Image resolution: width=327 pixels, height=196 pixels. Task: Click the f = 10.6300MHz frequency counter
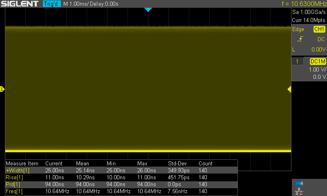tap(304, 4)
